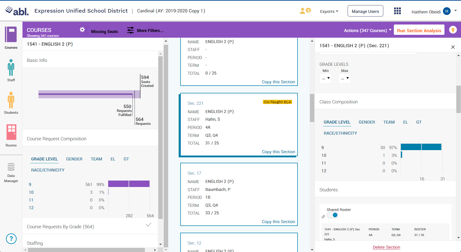The width and height of the screenshot is (461, 252).
Task: Click the 'Hahn, S' staff name
Action: 213,119
